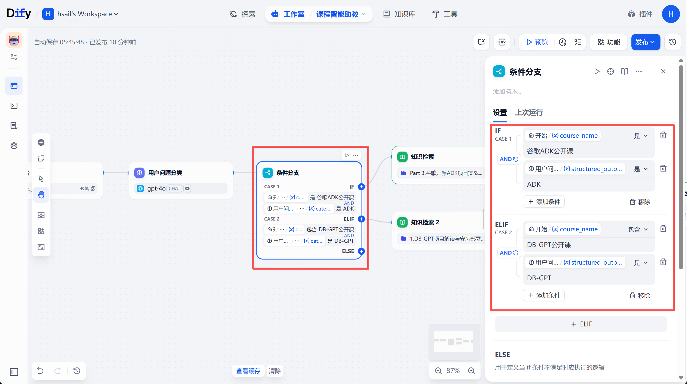
Task: Open the 插件 page
Action: click(x=640, y=14)
